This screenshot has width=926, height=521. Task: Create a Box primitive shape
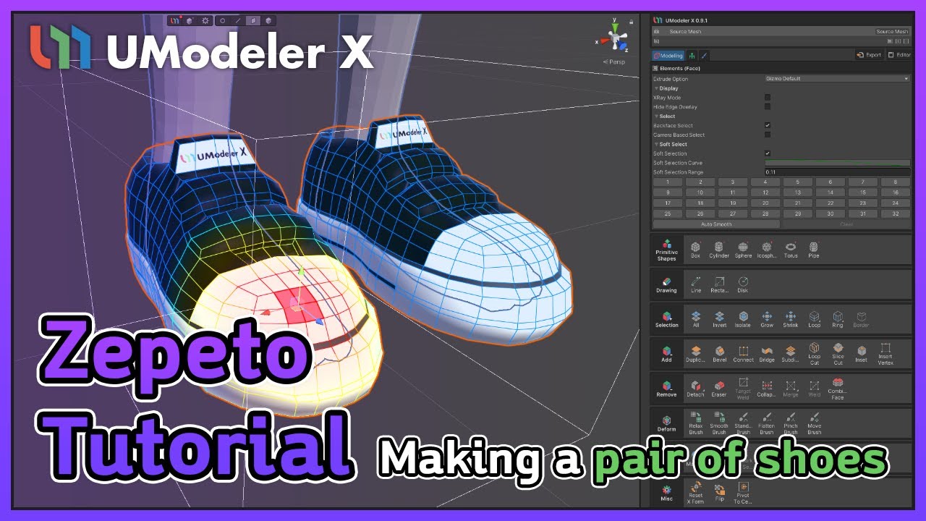[695, 250]
